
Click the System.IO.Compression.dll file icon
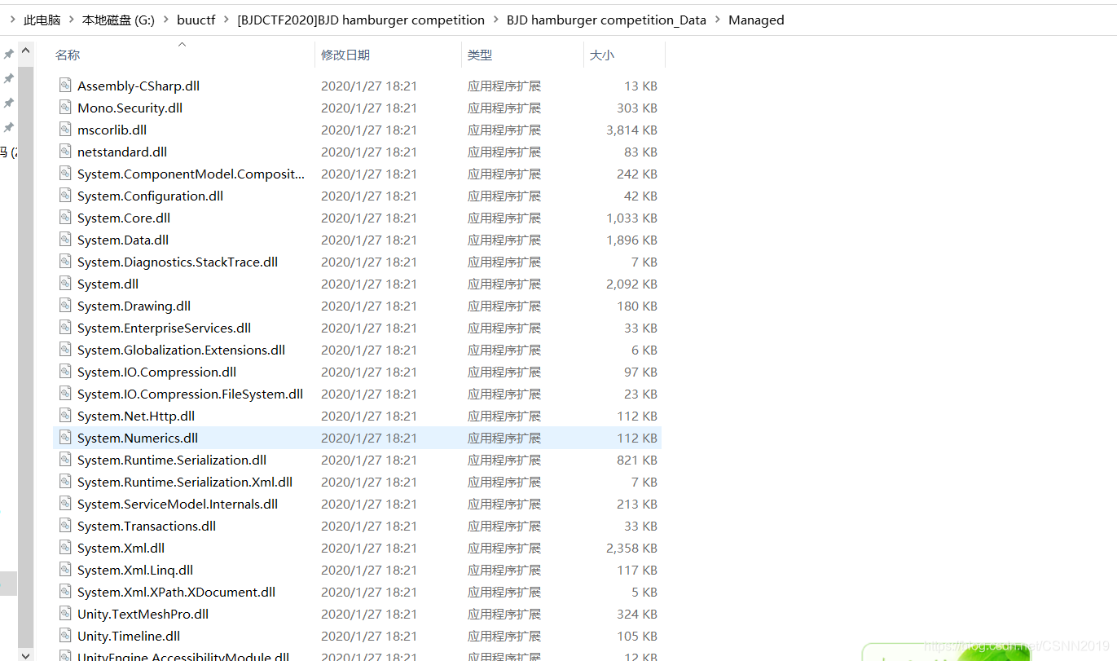66,372
